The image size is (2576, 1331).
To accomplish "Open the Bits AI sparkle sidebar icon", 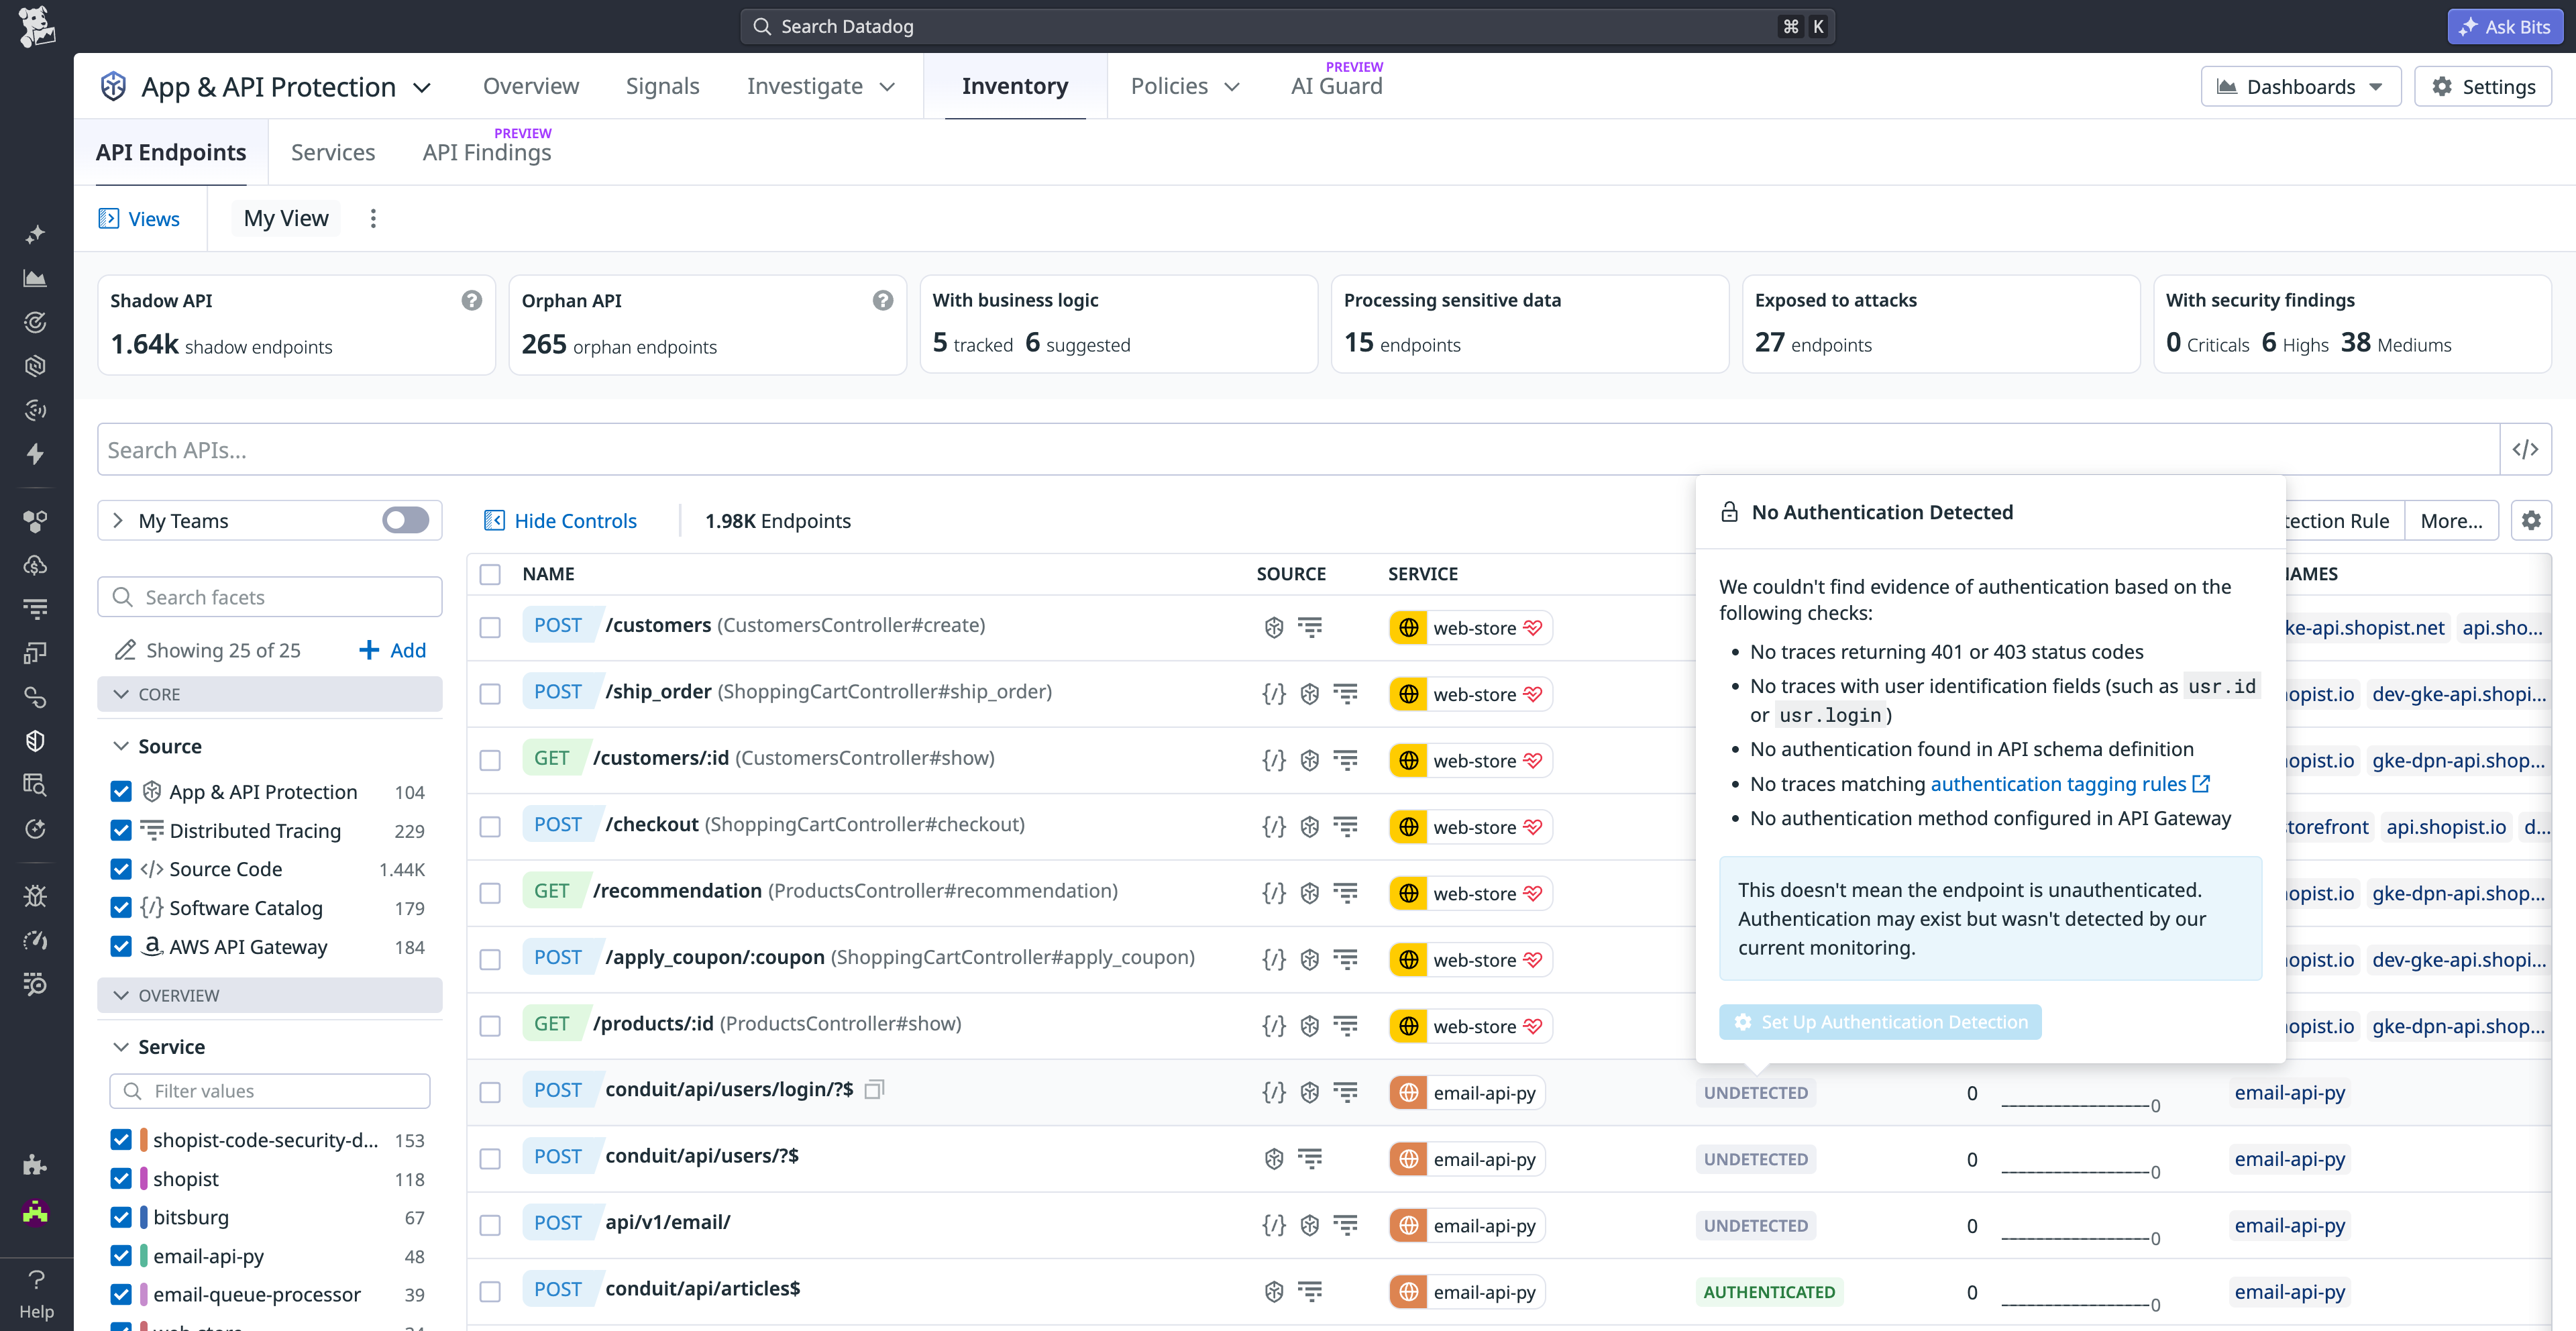I will [35, 234].
